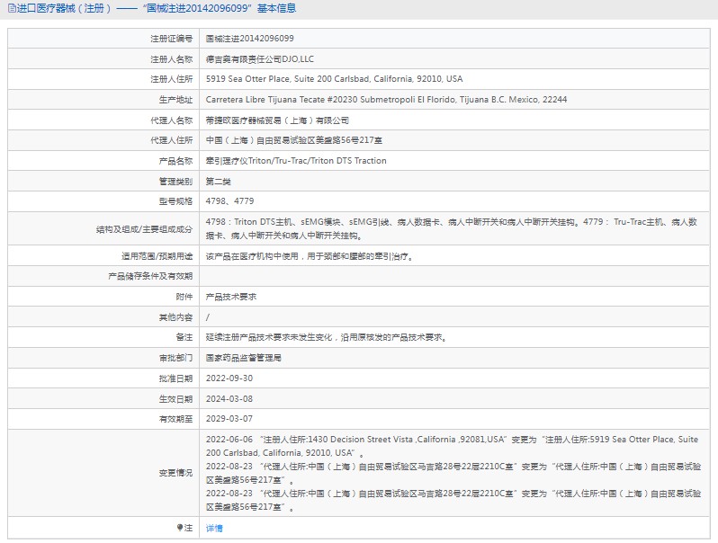
Task: Click the effective date 2024-03-08
Action: (229, 399)
